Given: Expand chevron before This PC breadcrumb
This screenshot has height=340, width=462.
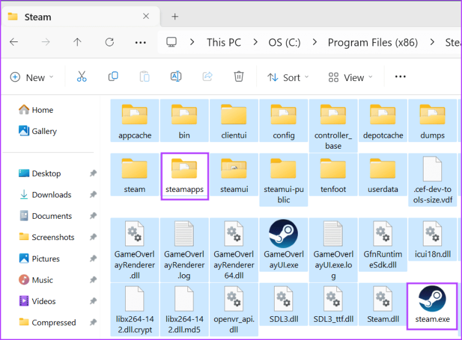Looking at the screenshot, I should click(192, 42).
